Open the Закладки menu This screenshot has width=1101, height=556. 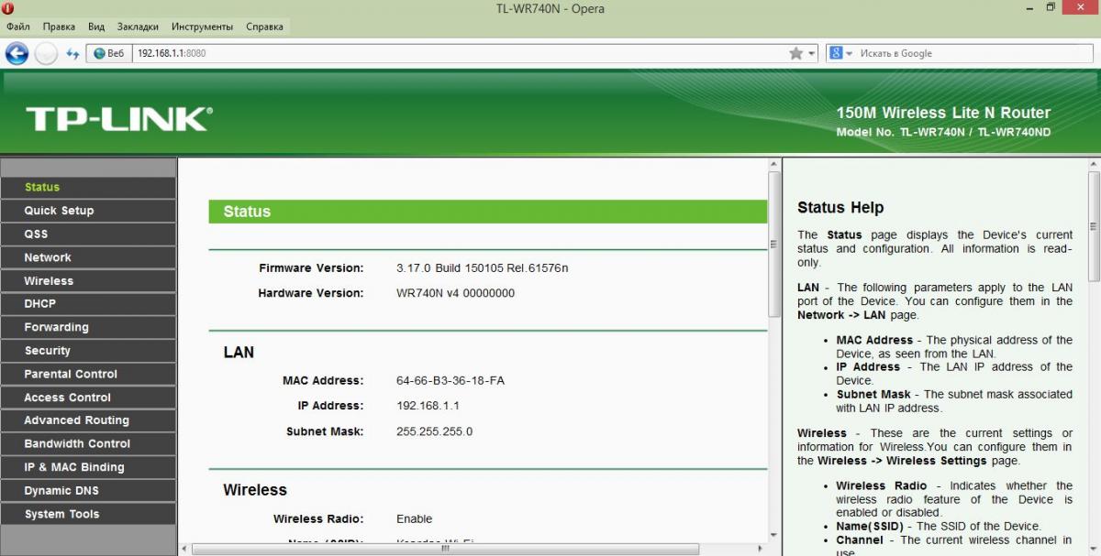138,27
